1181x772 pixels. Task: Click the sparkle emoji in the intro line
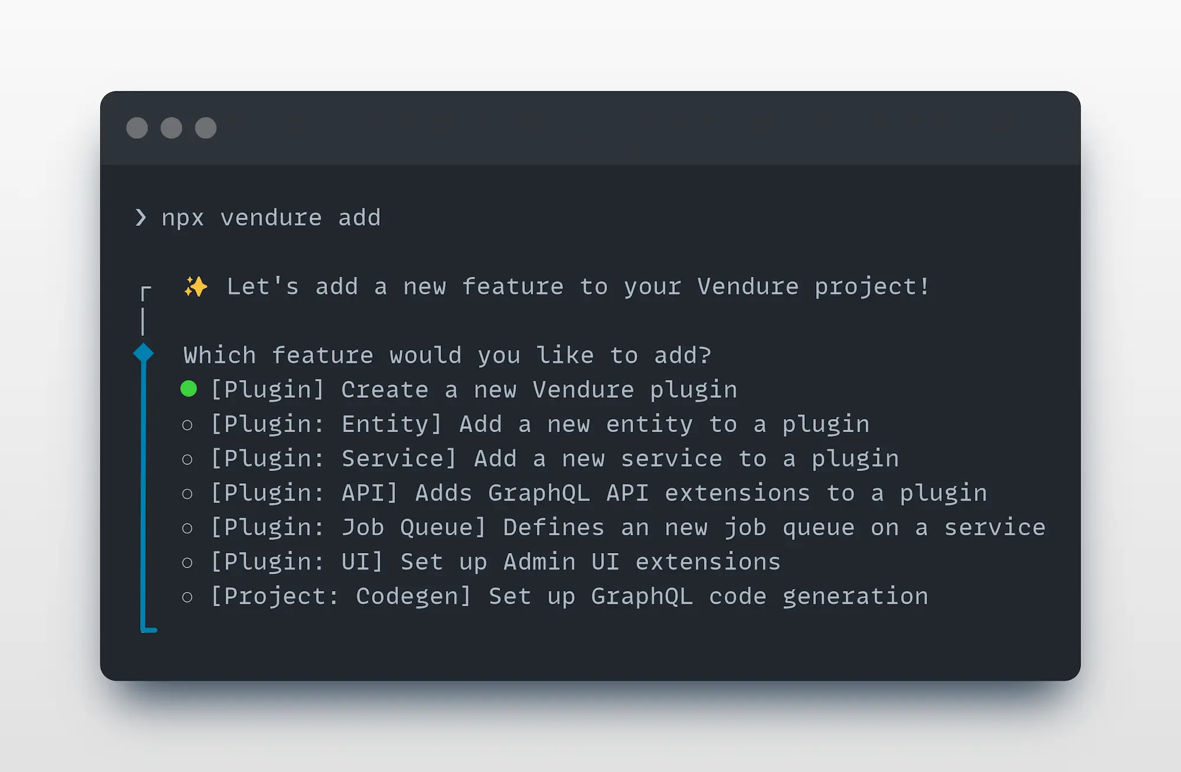point(196,287)
